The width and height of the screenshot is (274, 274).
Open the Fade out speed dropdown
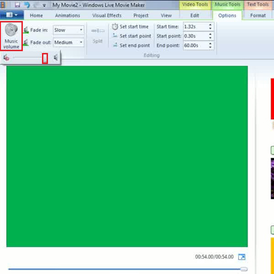click(x=68, y=42)
